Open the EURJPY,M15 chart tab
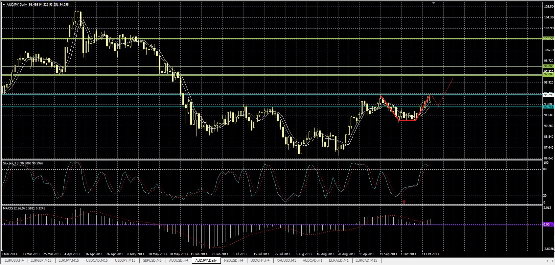 point(68,260)
